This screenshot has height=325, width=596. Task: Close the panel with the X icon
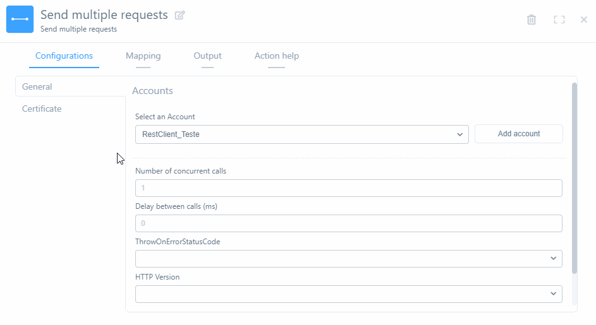pos(584,20)
